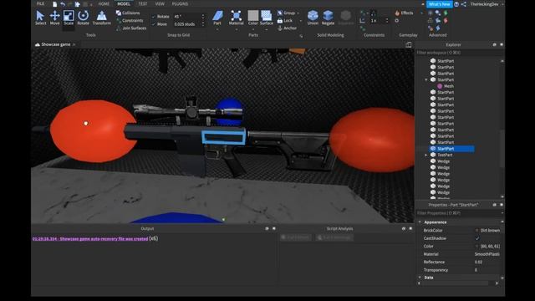Screen dimensions: 535x301
Task: Select the TestPart item in Explorer
Action: 445,155
